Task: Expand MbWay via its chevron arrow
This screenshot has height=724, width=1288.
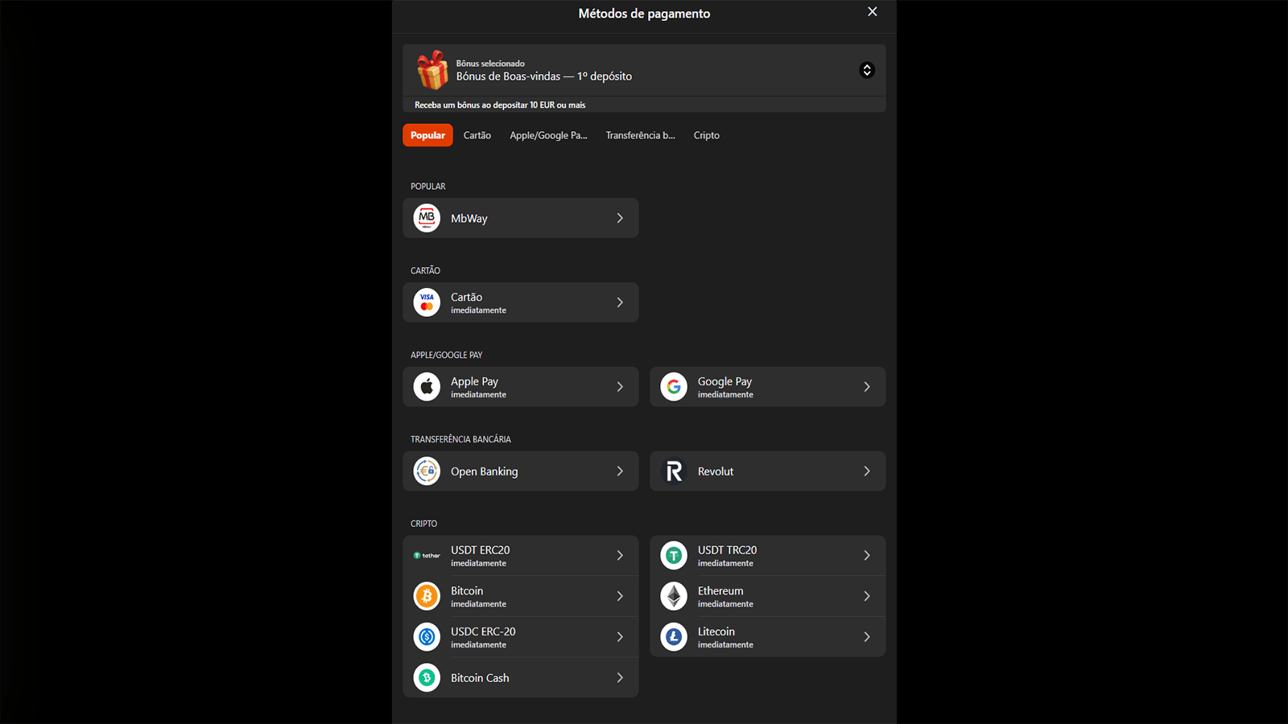Action: (x=620, y=218)
